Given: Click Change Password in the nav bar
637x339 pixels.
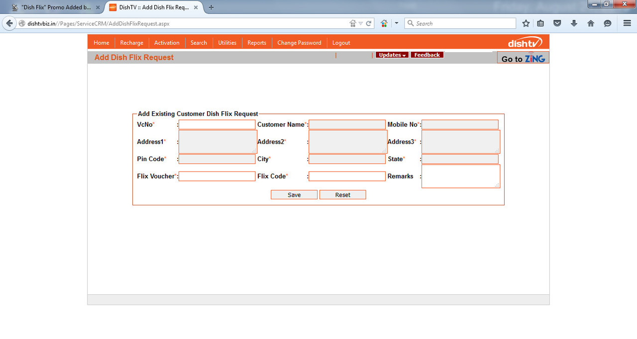Looking at the screenshot, I should pyautogui.click(x=299, y=43).
